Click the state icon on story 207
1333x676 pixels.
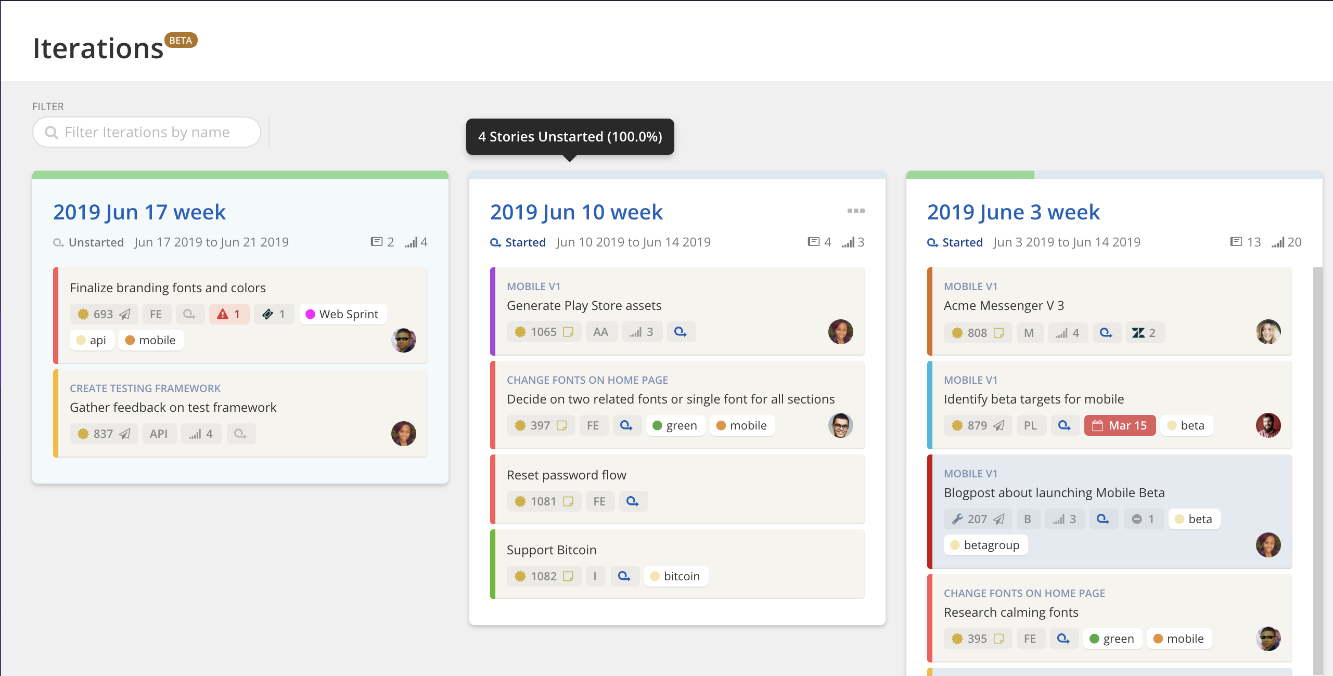click(x=1103, y=519)
